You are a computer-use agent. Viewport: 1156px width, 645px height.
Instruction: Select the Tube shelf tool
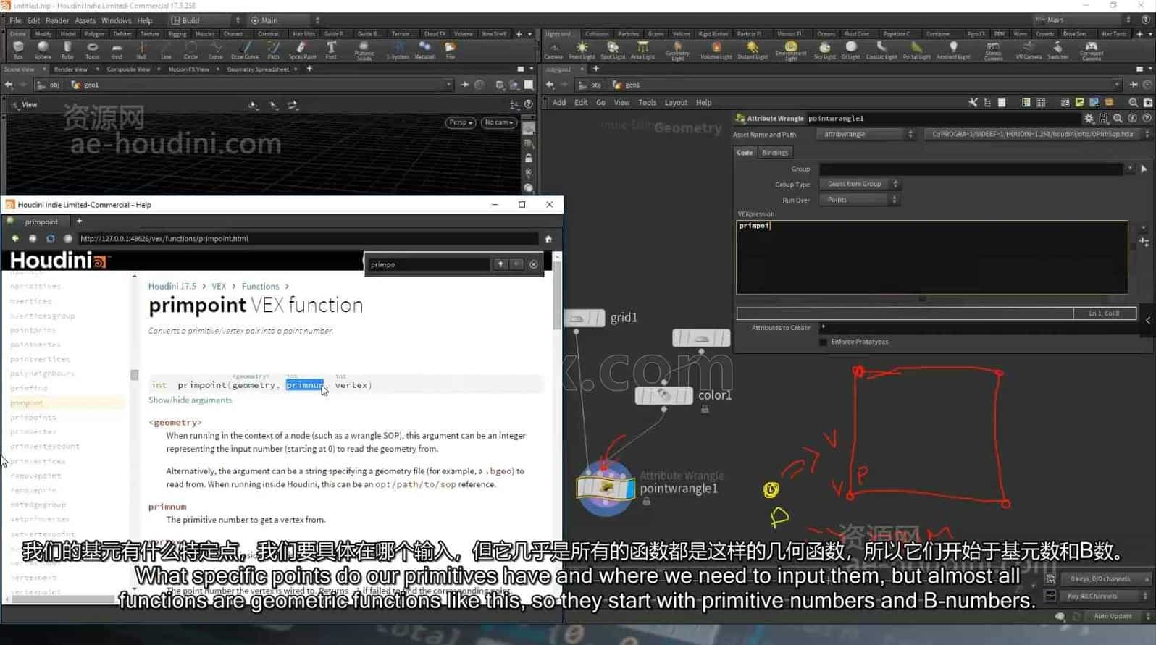(67, 50)
